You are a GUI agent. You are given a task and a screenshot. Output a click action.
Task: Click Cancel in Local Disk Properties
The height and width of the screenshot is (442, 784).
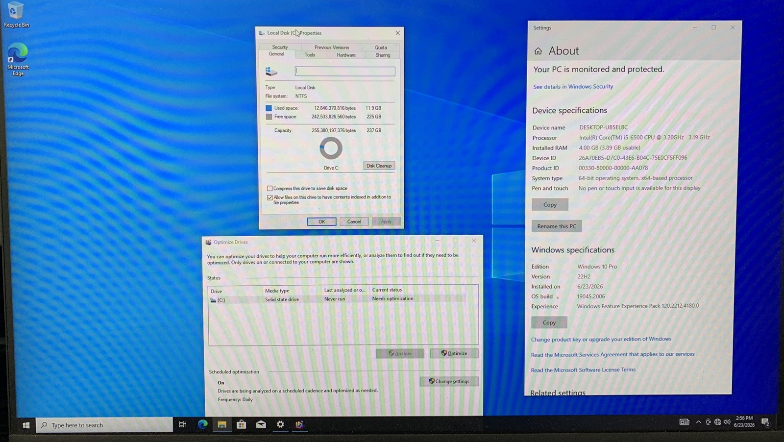click(x=354, y=221)
